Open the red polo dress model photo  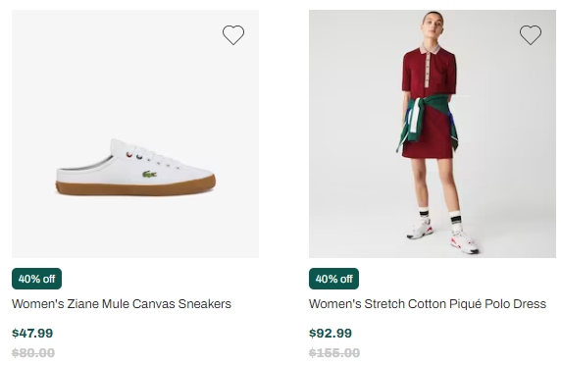433,133
